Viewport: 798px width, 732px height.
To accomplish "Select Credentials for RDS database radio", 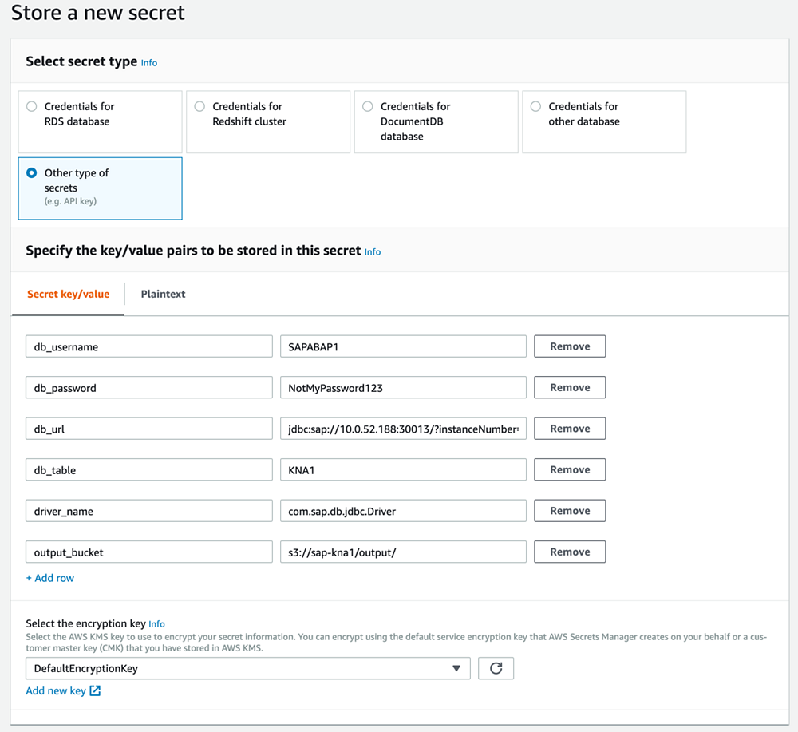I will pyautogui.click(x=32, y=106).
